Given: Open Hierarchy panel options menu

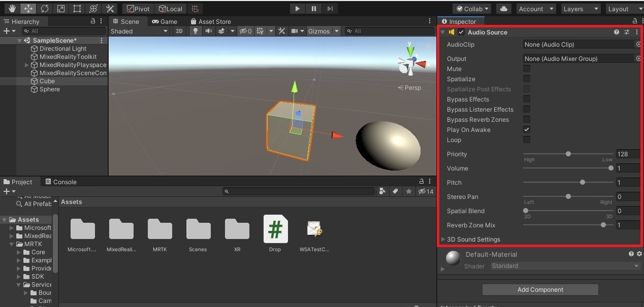Looking at the screenshot, I should tap(101, 21).
